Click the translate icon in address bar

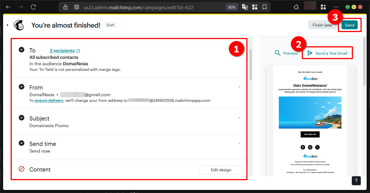245,7
